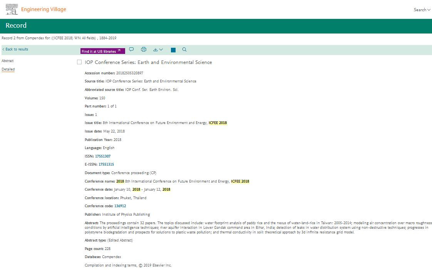This screenshot has width=432, height=270.
Task: Switch to the Detailed view
Action: (8, 69)
